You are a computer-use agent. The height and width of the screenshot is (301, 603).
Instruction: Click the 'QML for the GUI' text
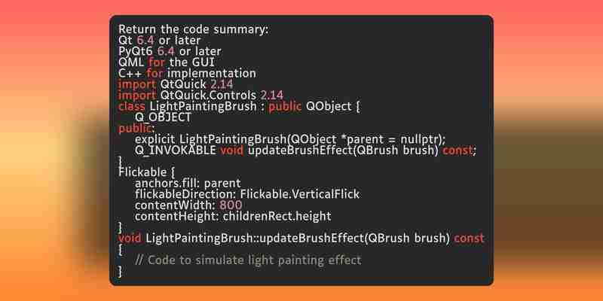(x=167, y=62)
